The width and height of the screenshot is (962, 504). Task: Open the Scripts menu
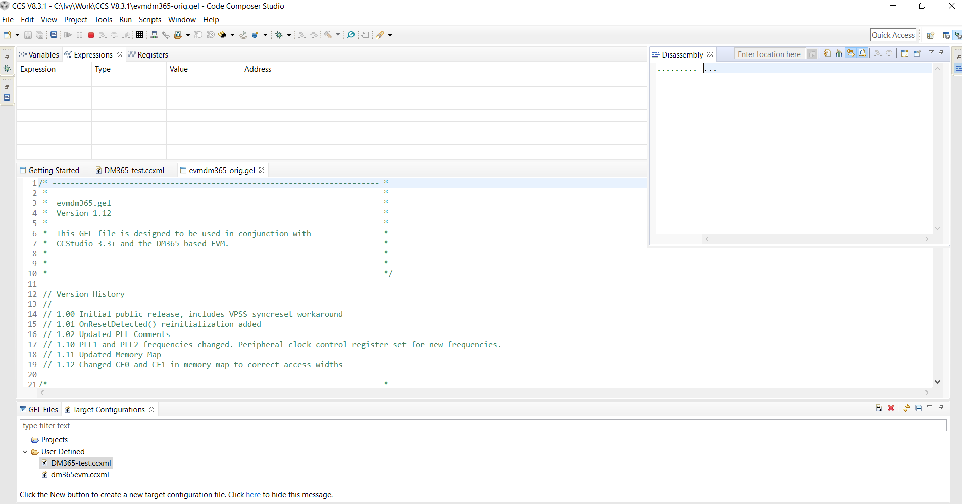point(150,20)
